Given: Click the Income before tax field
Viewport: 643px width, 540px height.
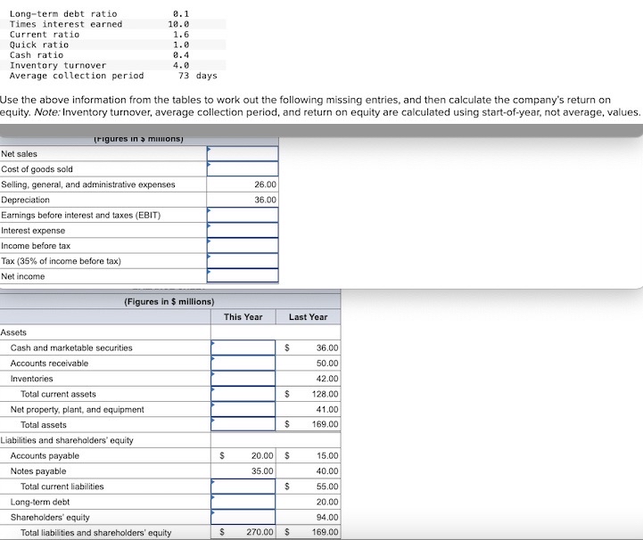Looking at the screenshot, I should coord(243,245).
